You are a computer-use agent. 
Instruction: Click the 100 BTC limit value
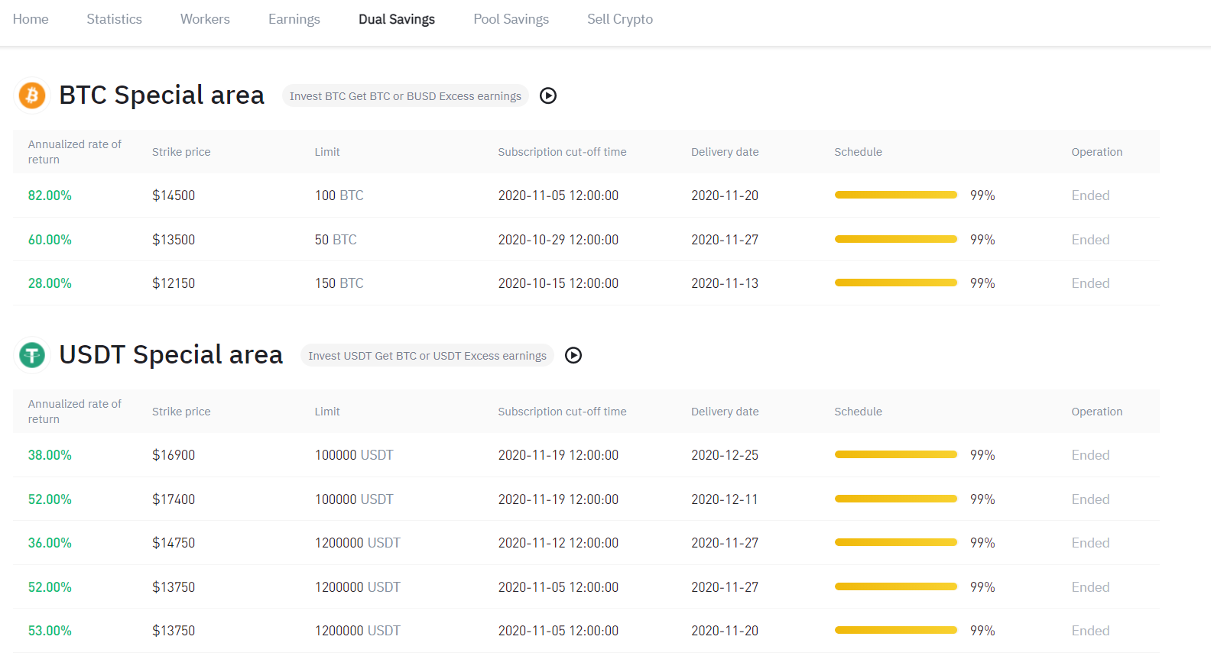coord(339,195)
